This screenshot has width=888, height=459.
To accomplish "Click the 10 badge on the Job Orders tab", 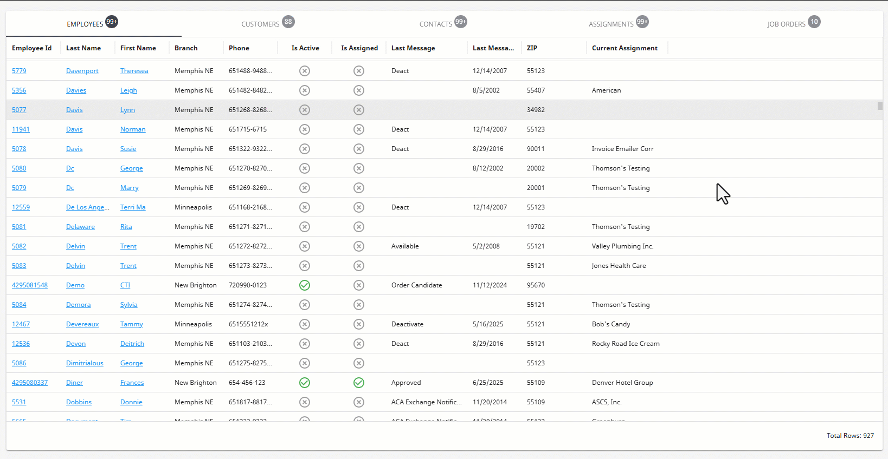I will coord(814,22).
